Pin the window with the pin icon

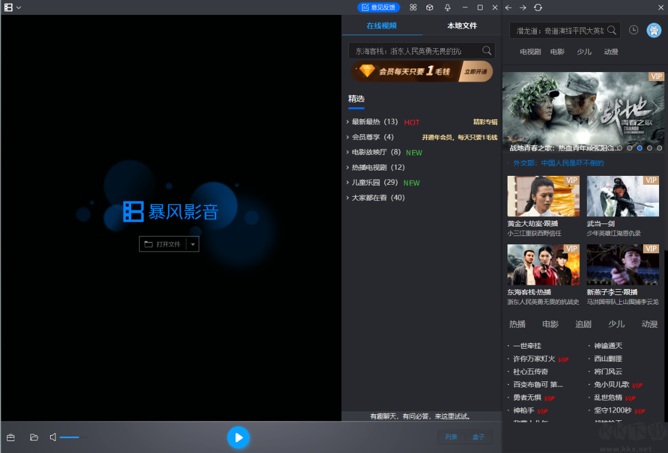click(x=447, y=7)
